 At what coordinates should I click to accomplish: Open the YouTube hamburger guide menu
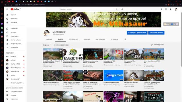(7, 9)
